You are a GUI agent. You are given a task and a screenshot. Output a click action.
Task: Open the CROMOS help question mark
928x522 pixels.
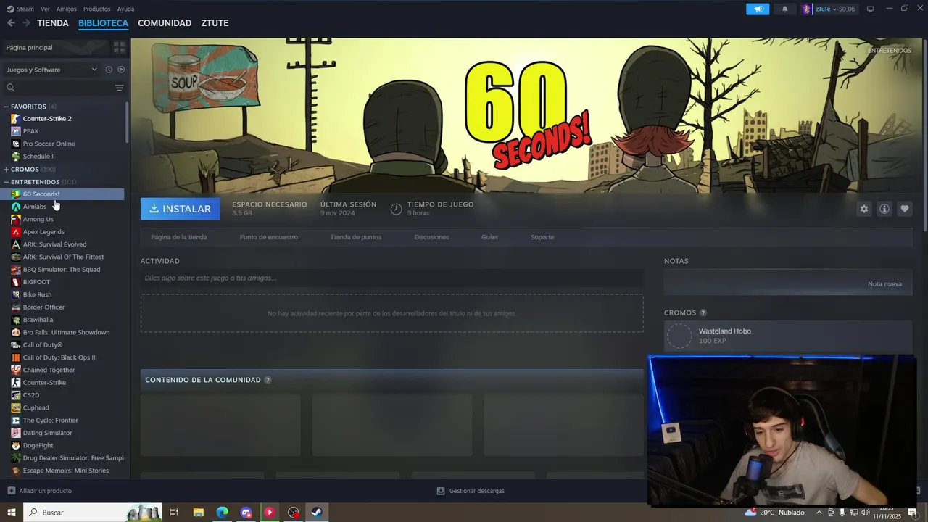pos(703,313)
